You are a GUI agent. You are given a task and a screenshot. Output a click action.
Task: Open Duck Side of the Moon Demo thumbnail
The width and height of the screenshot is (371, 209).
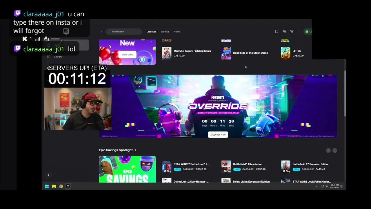click(x=226, y=53)
